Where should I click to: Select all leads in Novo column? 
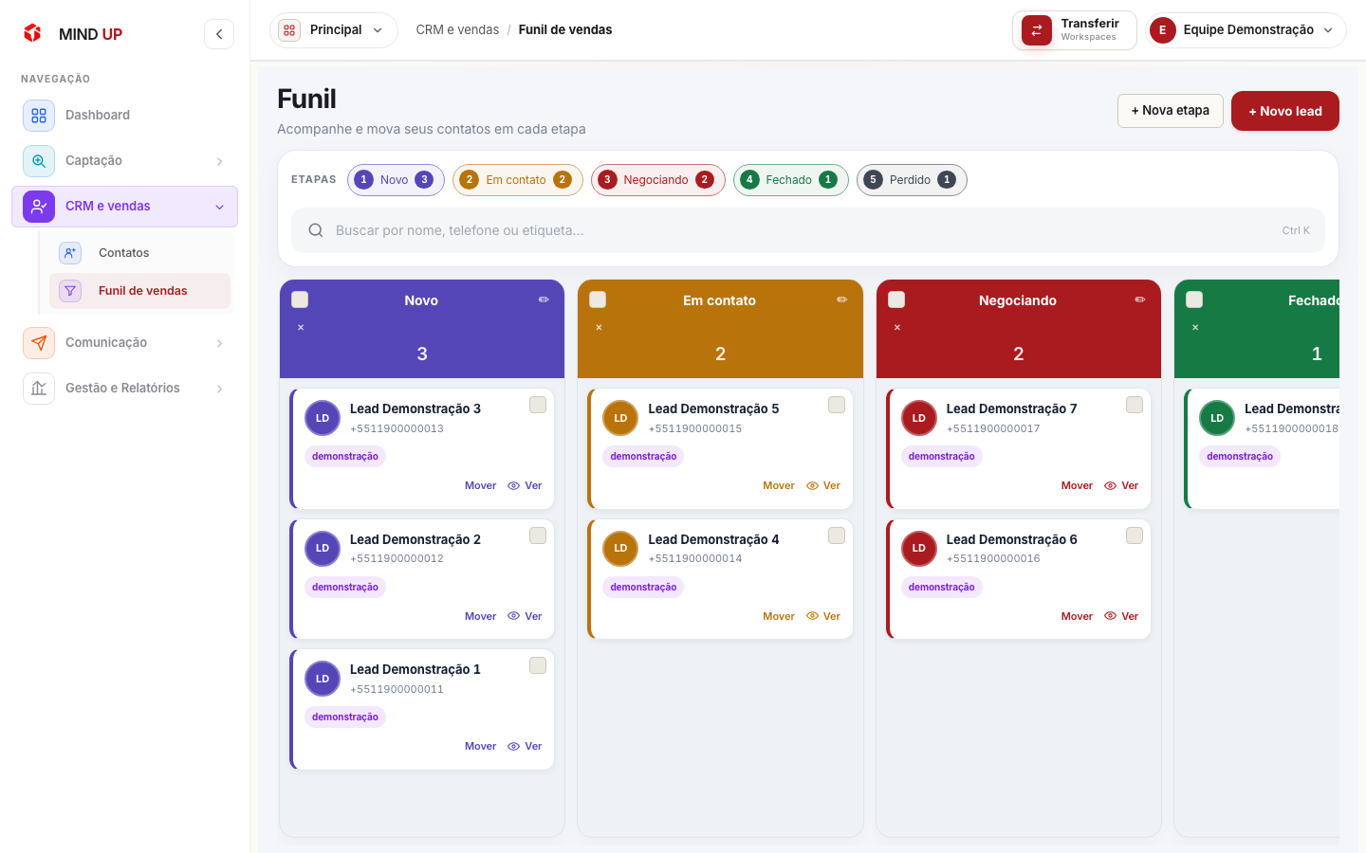(x=300, y=299)
